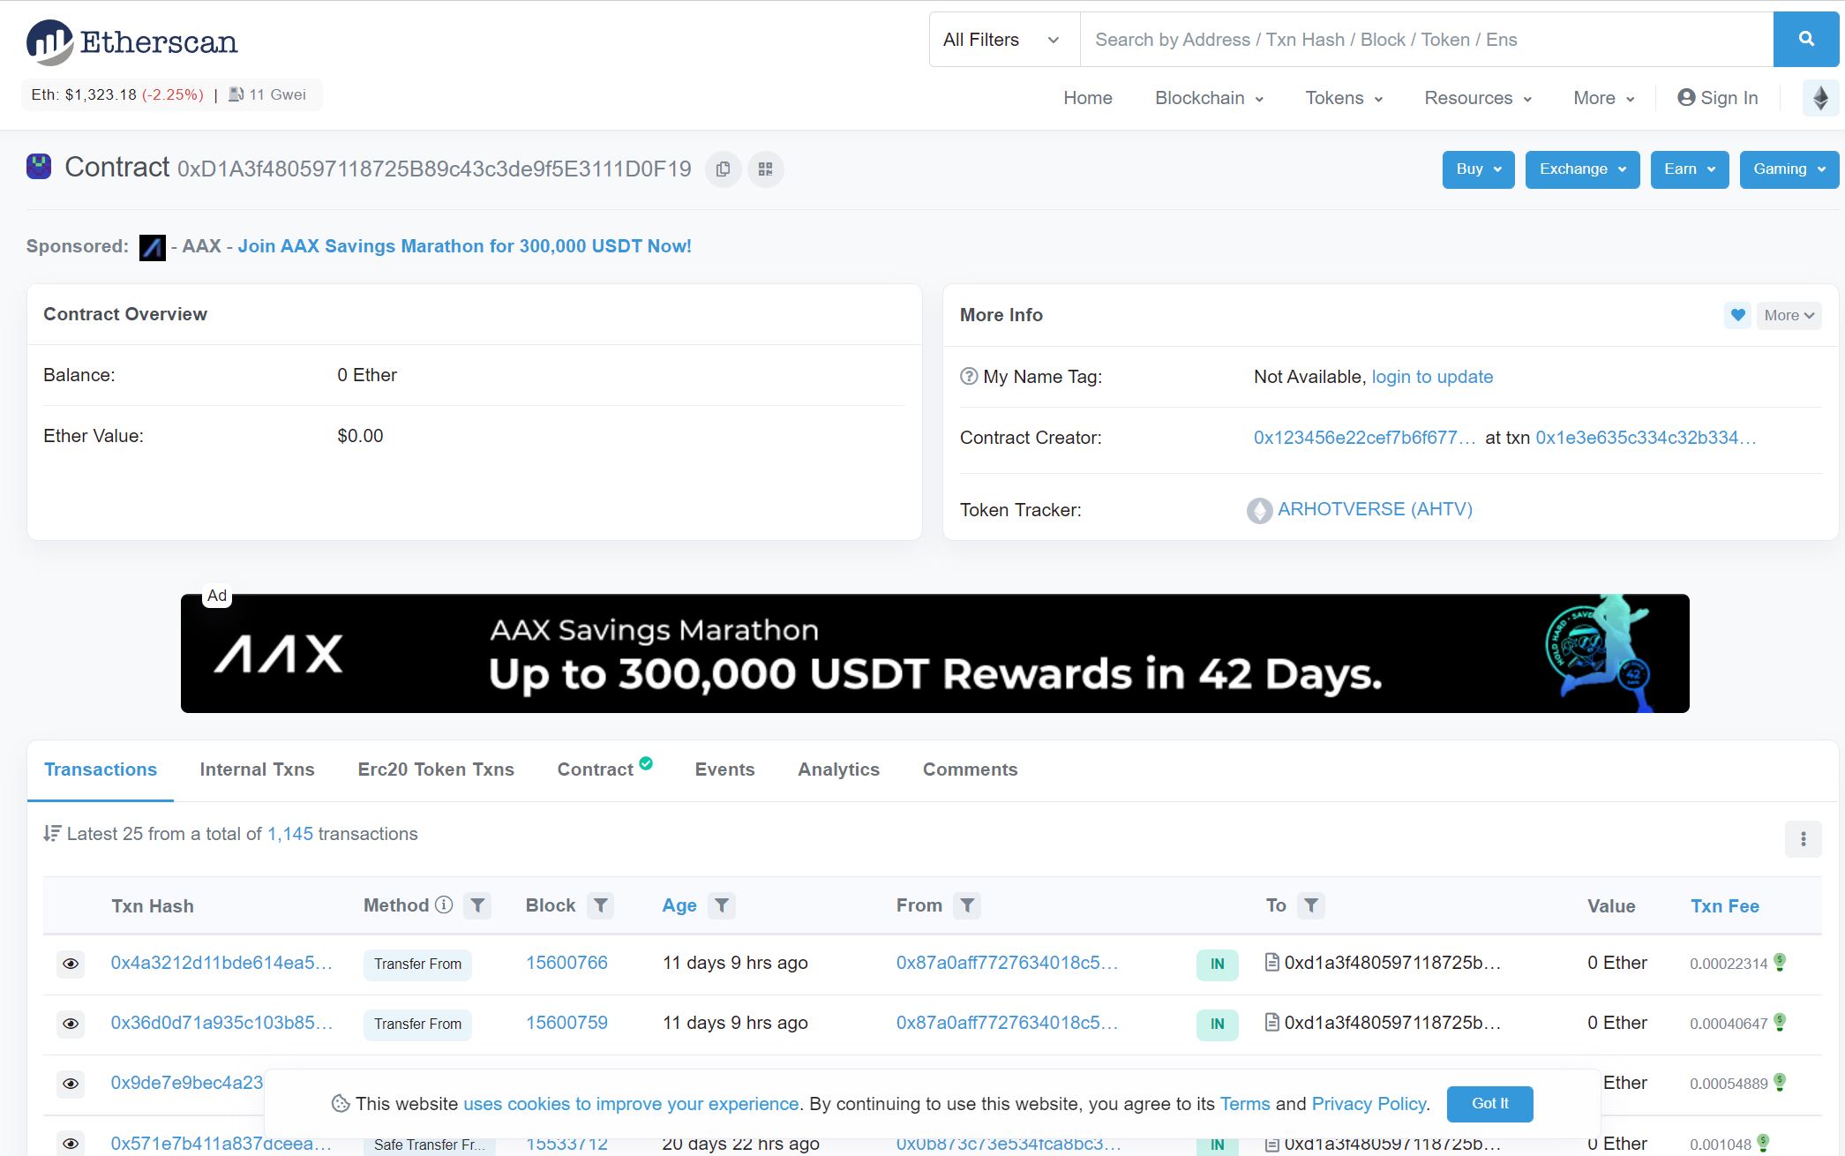This screenshot has height=1156, width=1845.
Task: Switch to the Internal Txns tab
Action: tap(257, 769)
